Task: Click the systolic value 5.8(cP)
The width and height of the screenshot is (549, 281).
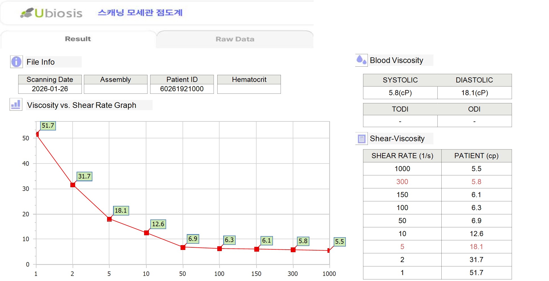Action: click(x=400, y=93)
